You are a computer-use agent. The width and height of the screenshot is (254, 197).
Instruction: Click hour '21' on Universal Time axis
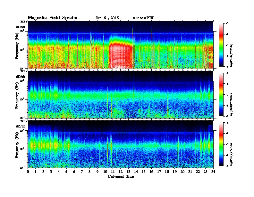point(190,172)
